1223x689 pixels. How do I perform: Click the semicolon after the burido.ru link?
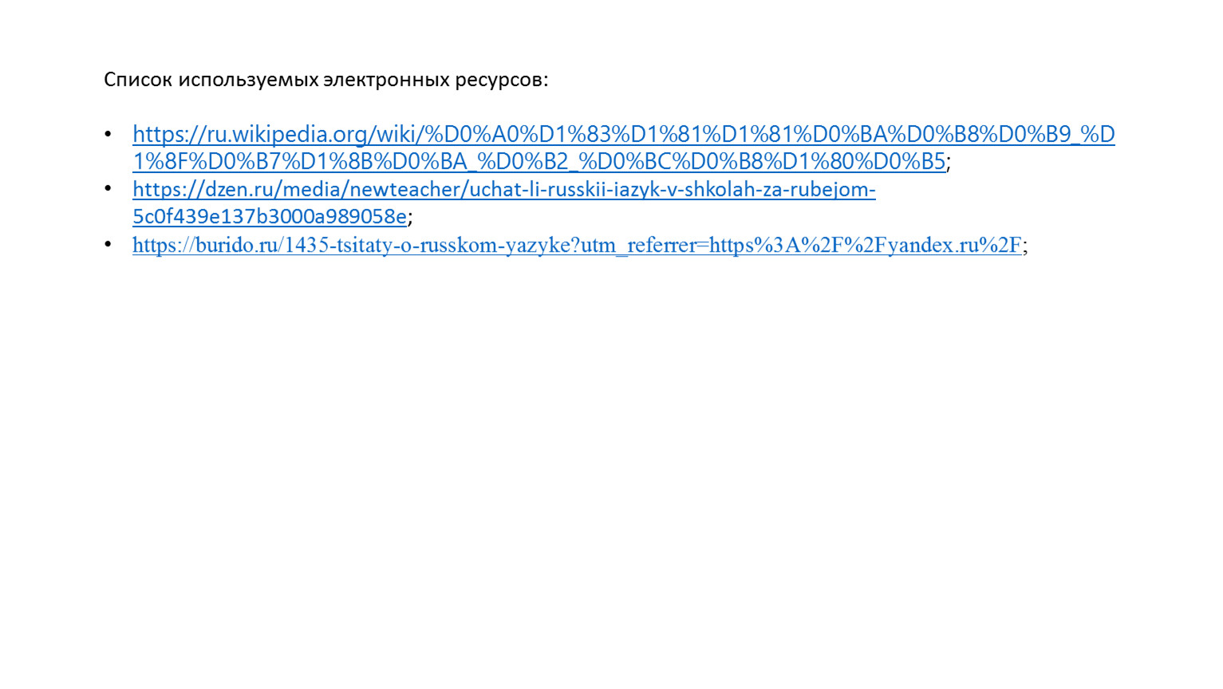point(1025,246)
